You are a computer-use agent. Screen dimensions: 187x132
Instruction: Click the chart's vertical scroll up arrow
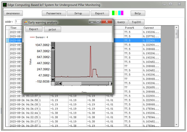coord(53,48)
